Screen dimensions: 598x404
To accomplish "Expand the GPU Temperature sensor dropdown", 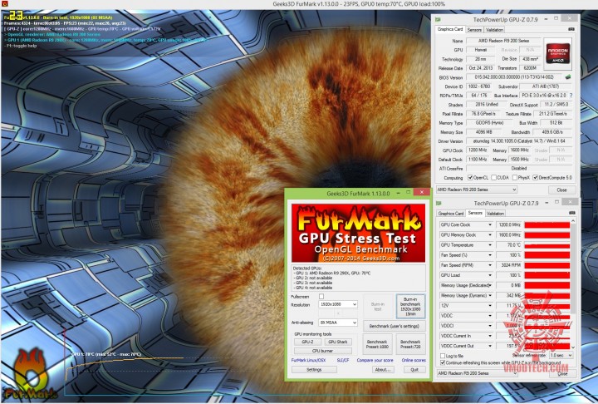I will [490, 245].
